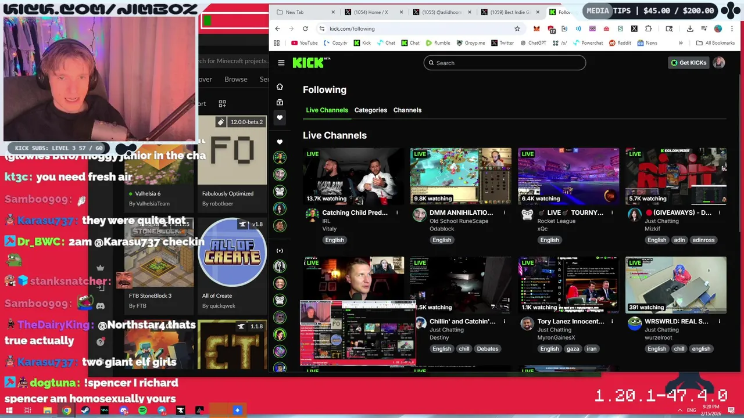Open Spotify from the Windows taskbar
The height and width of the screenshot is (418, 744).
click(x=142, y=410)
